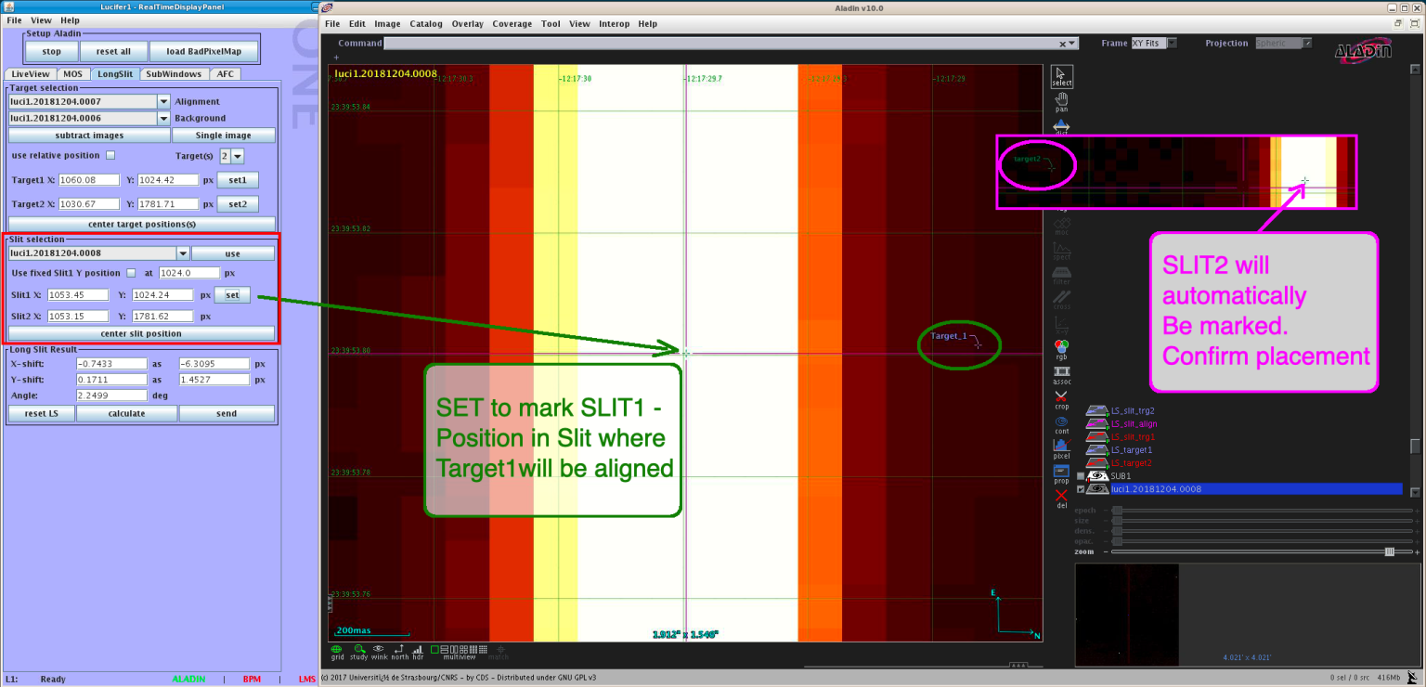Click the filter tool icon
The width and height of the screenshot is (1426, 687).
pyautogui.click(x=1061, y=275)
